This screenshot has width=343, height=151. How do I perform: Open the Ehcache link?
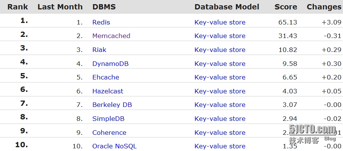click(x=106, y=77)
